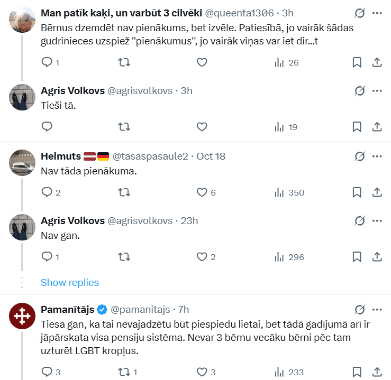Image resolution: width=391 pixels, height=380 pixels.
Task: Click the Oct 18 timestamp
Action: point(211,156)
